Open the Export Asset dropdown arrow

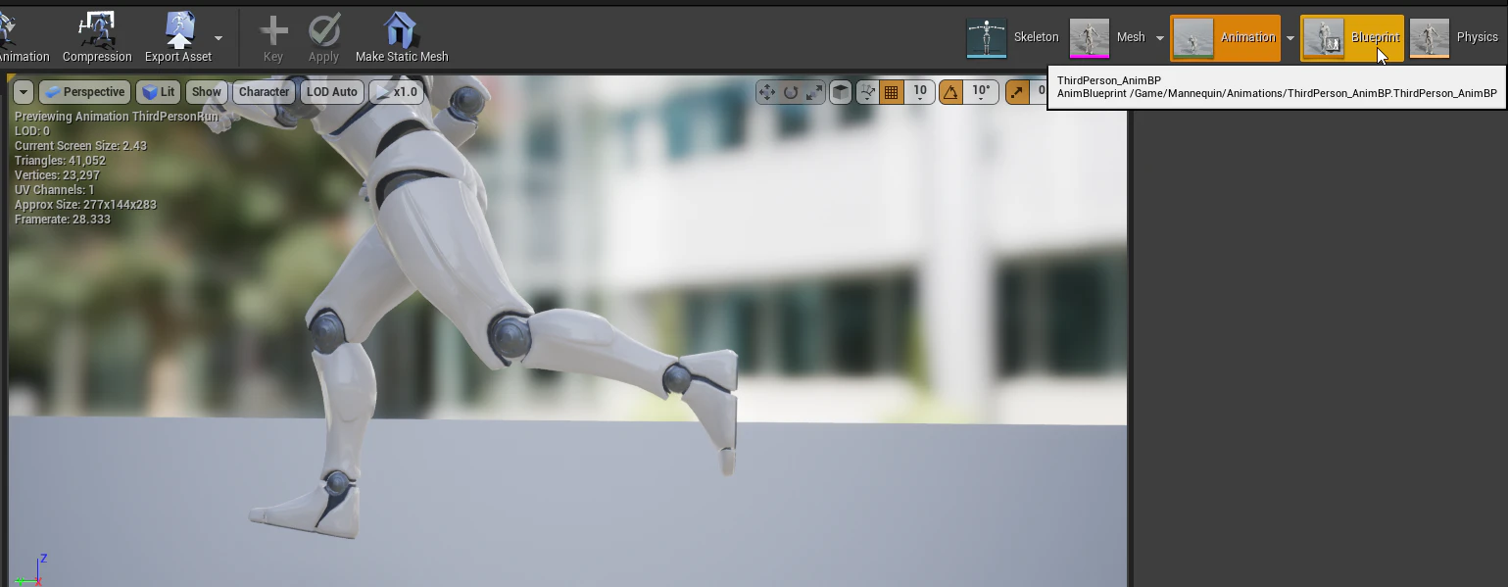pos(219,38)
